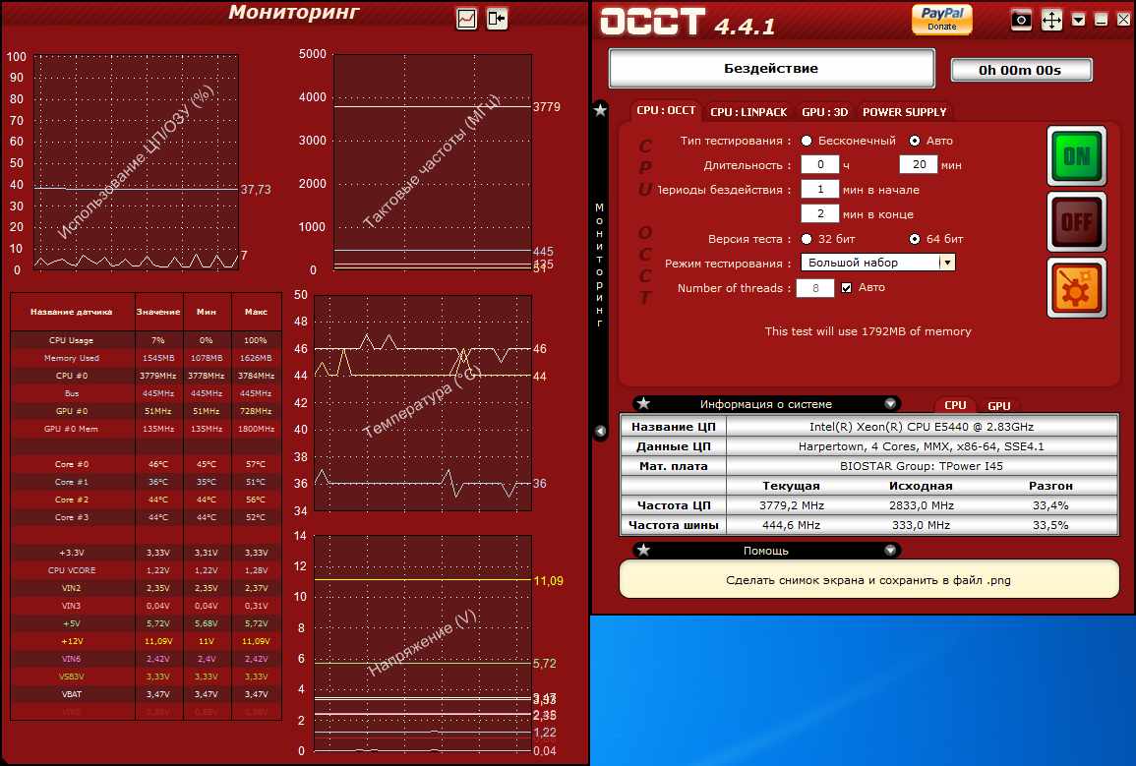This screenshot has height=766, width=1136.
Task: Open the GPU:3D tab
Action: click(824, 112)
